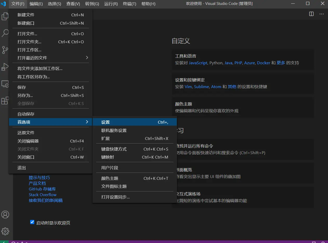Image resolution: width=328 pixels, height=243 pixels.
Task: Open the GitHub 存储库 link
Action: point(42,189)
